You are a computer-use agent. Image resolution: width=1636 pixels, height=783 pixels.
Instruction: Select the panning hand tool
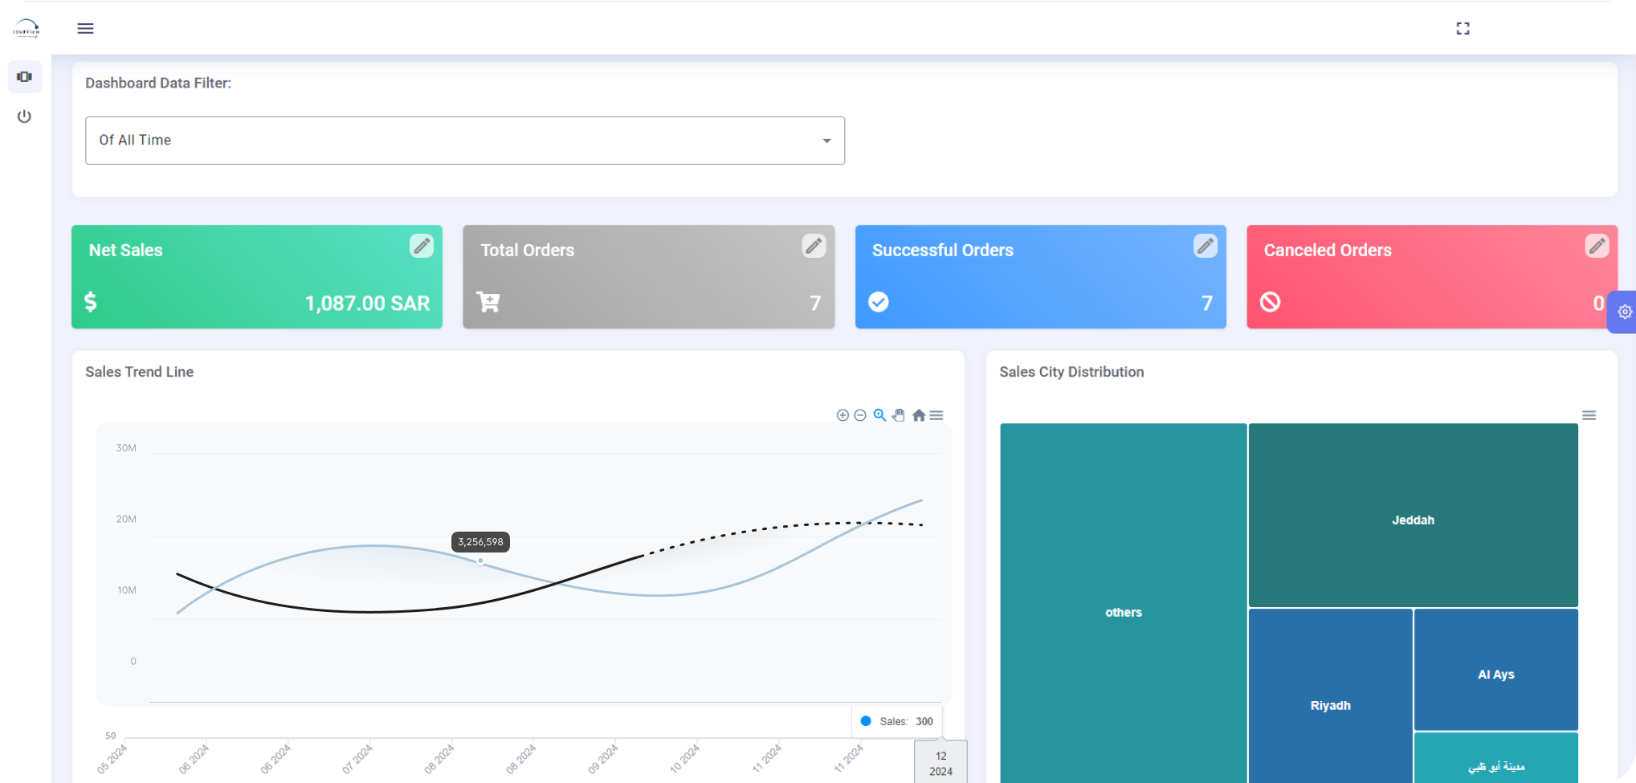click(899, 415)
